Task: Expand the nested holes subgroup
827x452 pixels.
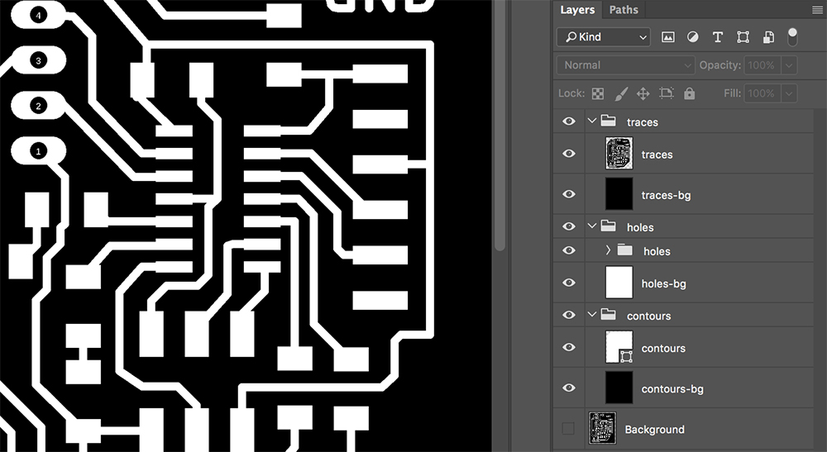Action: tap(608, 250)
